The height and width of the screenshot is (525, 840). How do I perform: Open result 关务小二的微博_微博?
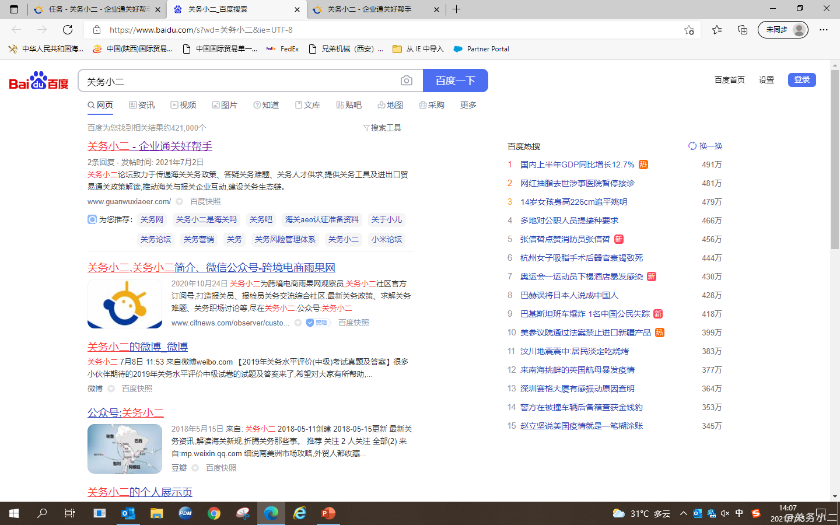[x=138, y=347]
